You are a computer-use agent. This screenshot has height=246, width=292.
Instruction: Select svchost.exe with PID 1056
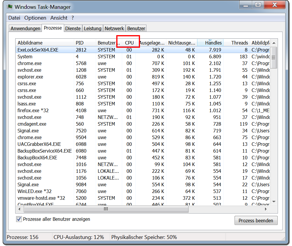pyautogui.click(x=143, y=178)
